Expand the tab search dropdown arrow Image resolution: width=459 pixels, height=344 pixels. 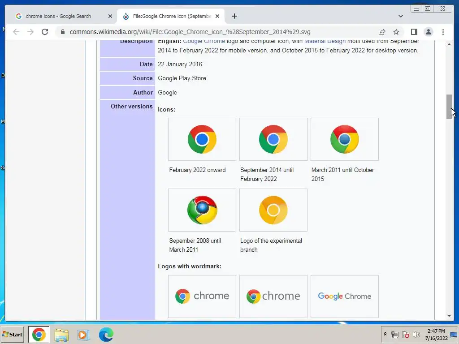(x=400, y=16)
